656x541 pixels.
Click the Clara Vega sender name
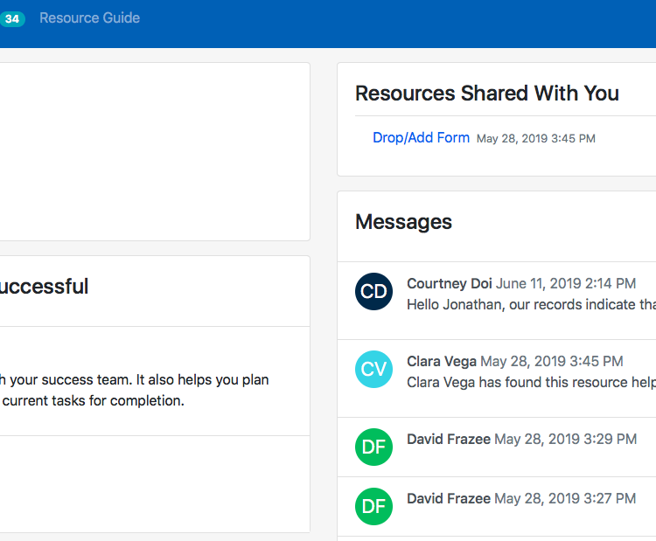pos(442,361)
